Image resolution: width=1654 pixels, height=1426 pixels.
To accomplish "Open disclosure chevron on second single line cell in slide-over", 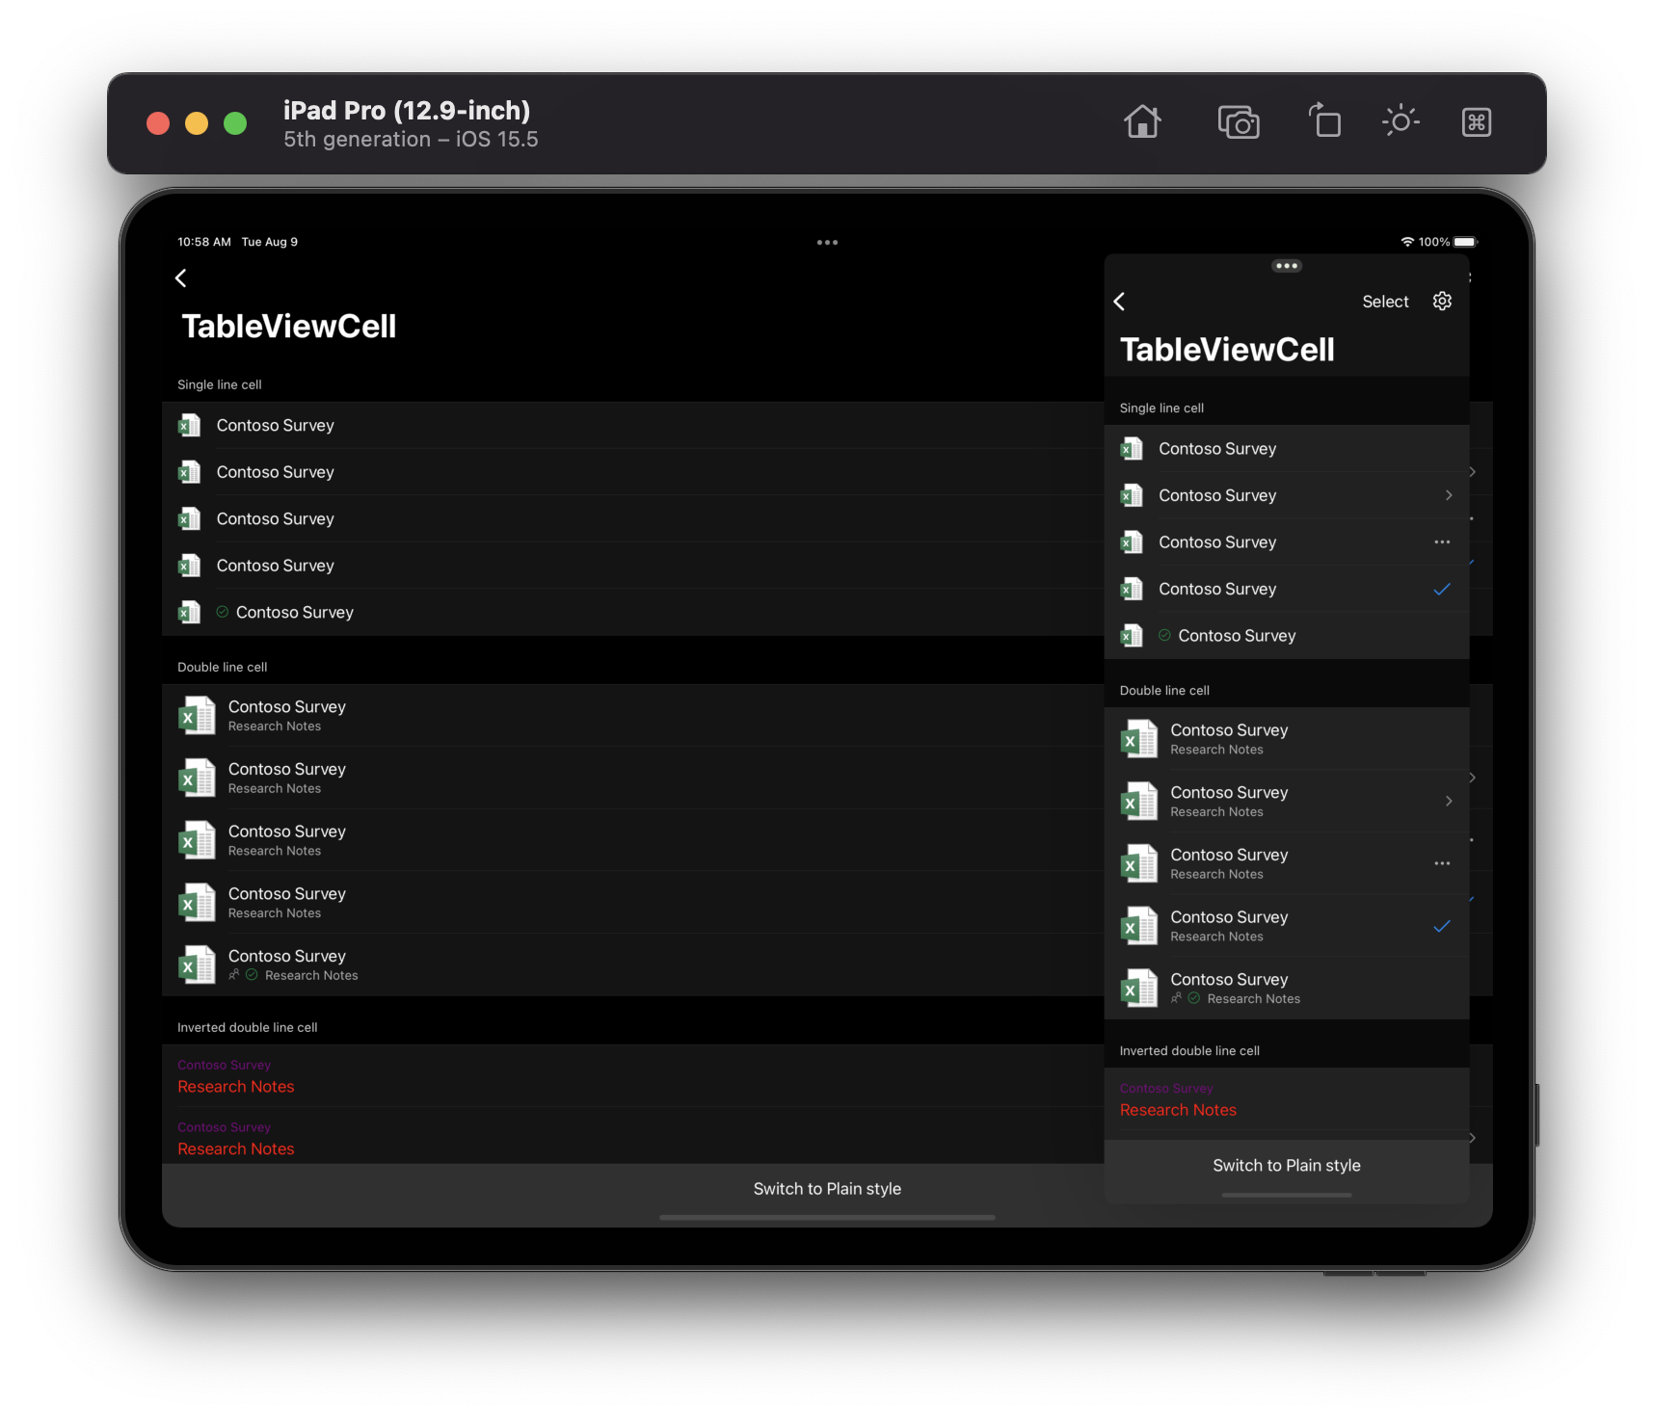I will 1449,495.
